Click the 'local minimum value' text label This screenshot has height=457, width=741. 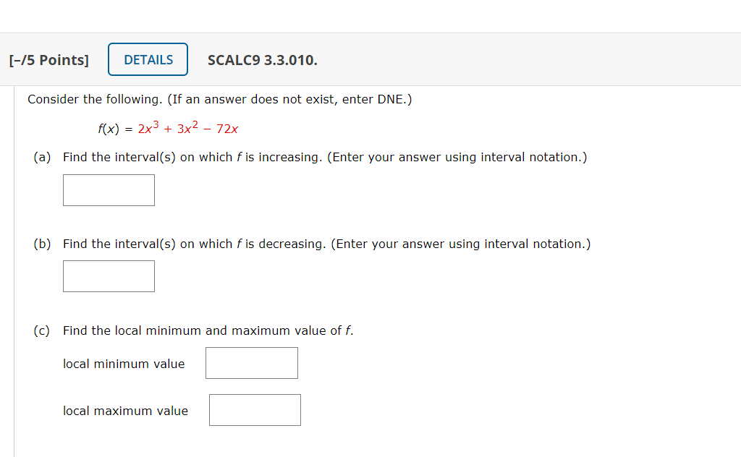pyautogui.click(x=124, y=364)
